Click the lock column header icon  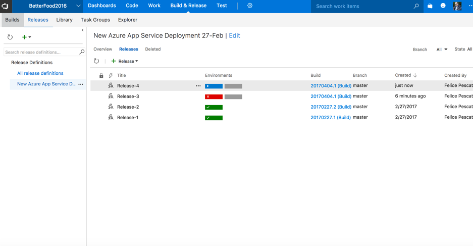click(101, 75)
